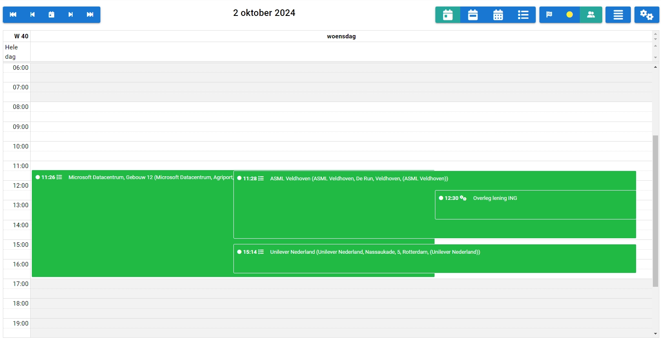
Task: Jump back with the fast-backward button
Action: point(13,15)
